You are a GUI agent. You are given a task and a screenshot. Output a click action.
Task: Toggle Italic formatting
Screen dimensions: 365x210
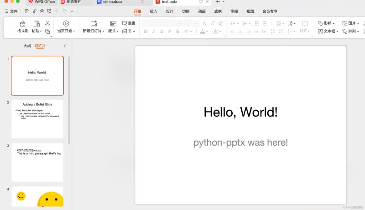(153, 31)
